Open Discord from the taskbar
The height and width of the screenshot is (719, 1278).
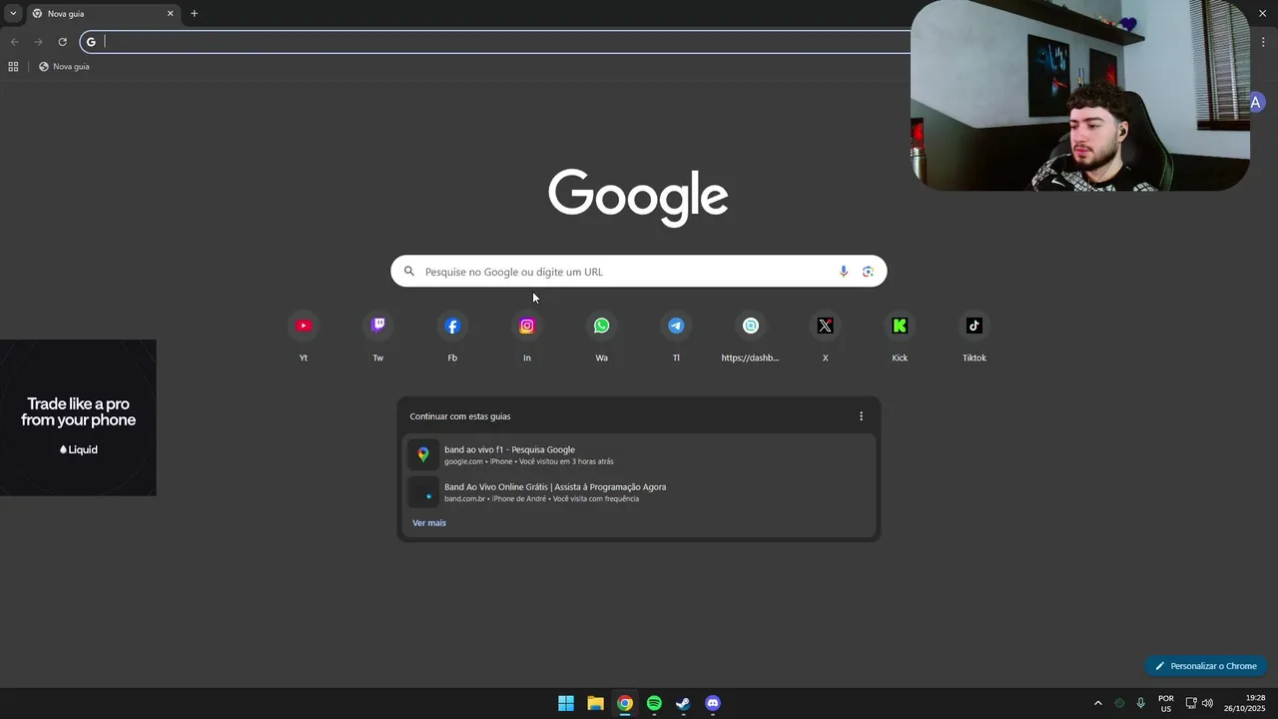tap(713, 703)
